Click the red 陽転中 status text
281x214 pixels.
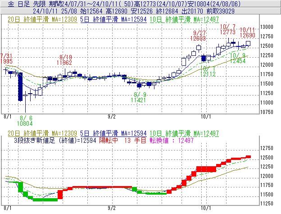pyautogui.click(x=109, y=140)
